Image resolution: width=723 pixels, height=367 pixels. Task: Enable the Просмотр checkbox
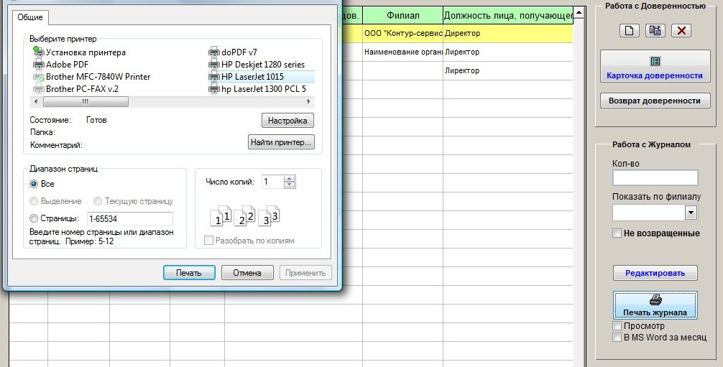coord(617,326)
